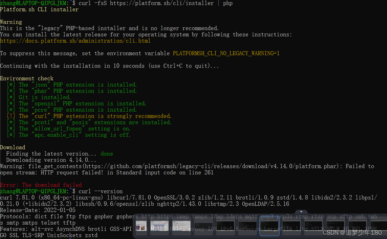Click the 'Features: alt-svc AsynchDNS' line start
Viewport: 387px width, 239px height.
tap(42, 229)
